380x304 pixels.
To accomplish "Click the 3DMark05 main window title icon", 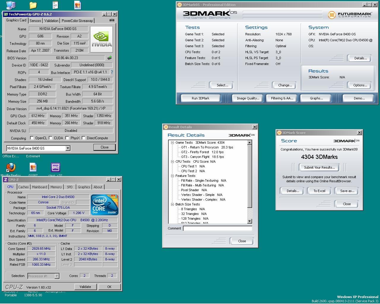I will (x=179, y=5).
